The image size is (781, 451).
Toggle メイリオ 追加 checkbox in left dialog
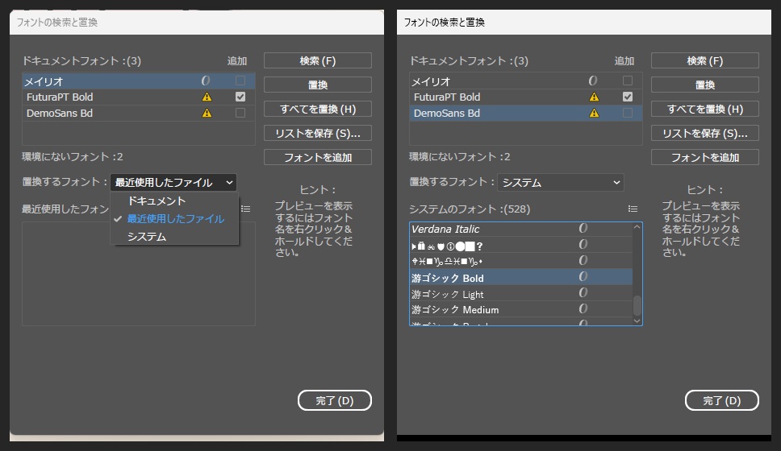point(240,81)
